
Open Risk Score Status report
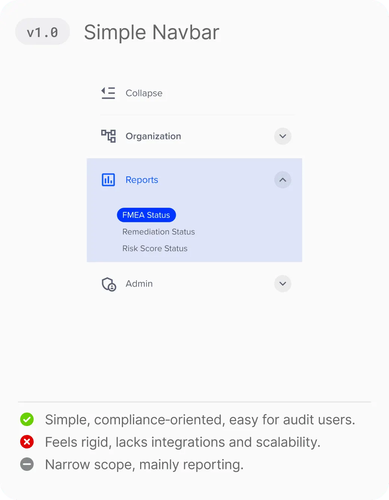click(x=155, y=249)
